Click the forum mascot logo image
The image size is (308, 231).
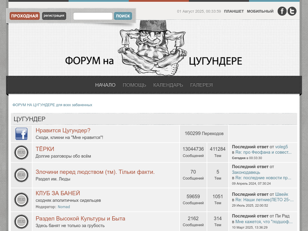click(153, 48)
